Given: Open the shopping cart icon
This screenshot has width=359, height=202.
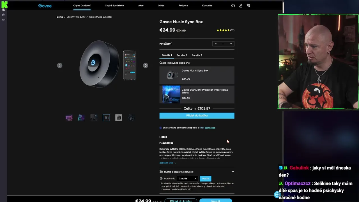Looking at the screenshot, I should click(x=248, y=6).
